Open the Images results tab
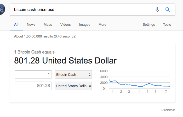The height and width of the screenshot is (117, 183). [85, 24]
